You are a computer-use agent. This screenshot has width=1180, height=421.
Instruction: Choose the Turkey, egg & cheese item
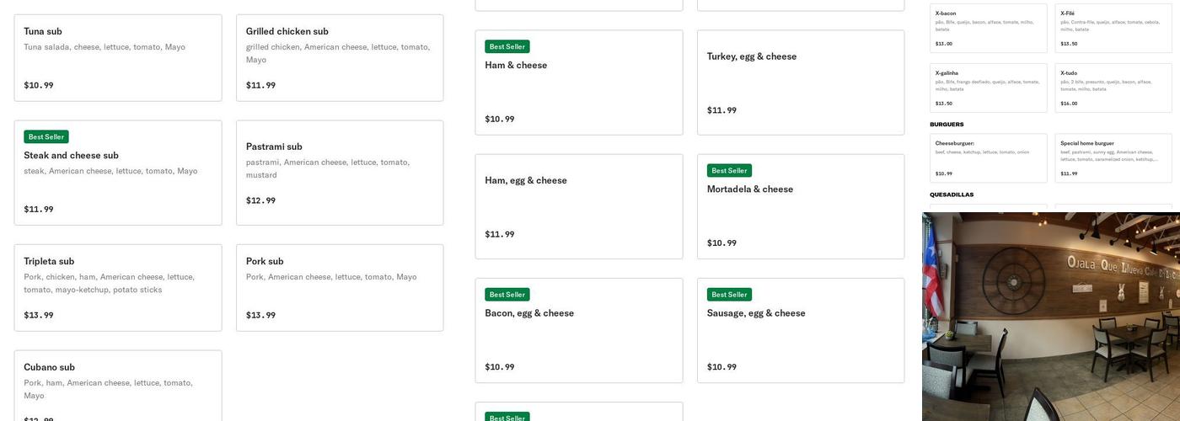[x=801, y=83]
